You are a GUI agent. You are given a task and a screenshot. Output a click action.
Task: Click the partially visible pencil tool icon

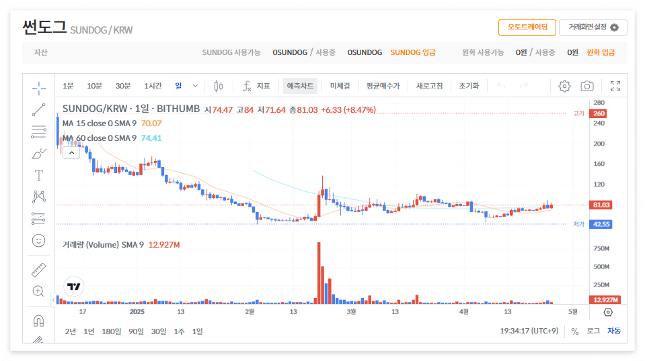click(x=38, y=340)
